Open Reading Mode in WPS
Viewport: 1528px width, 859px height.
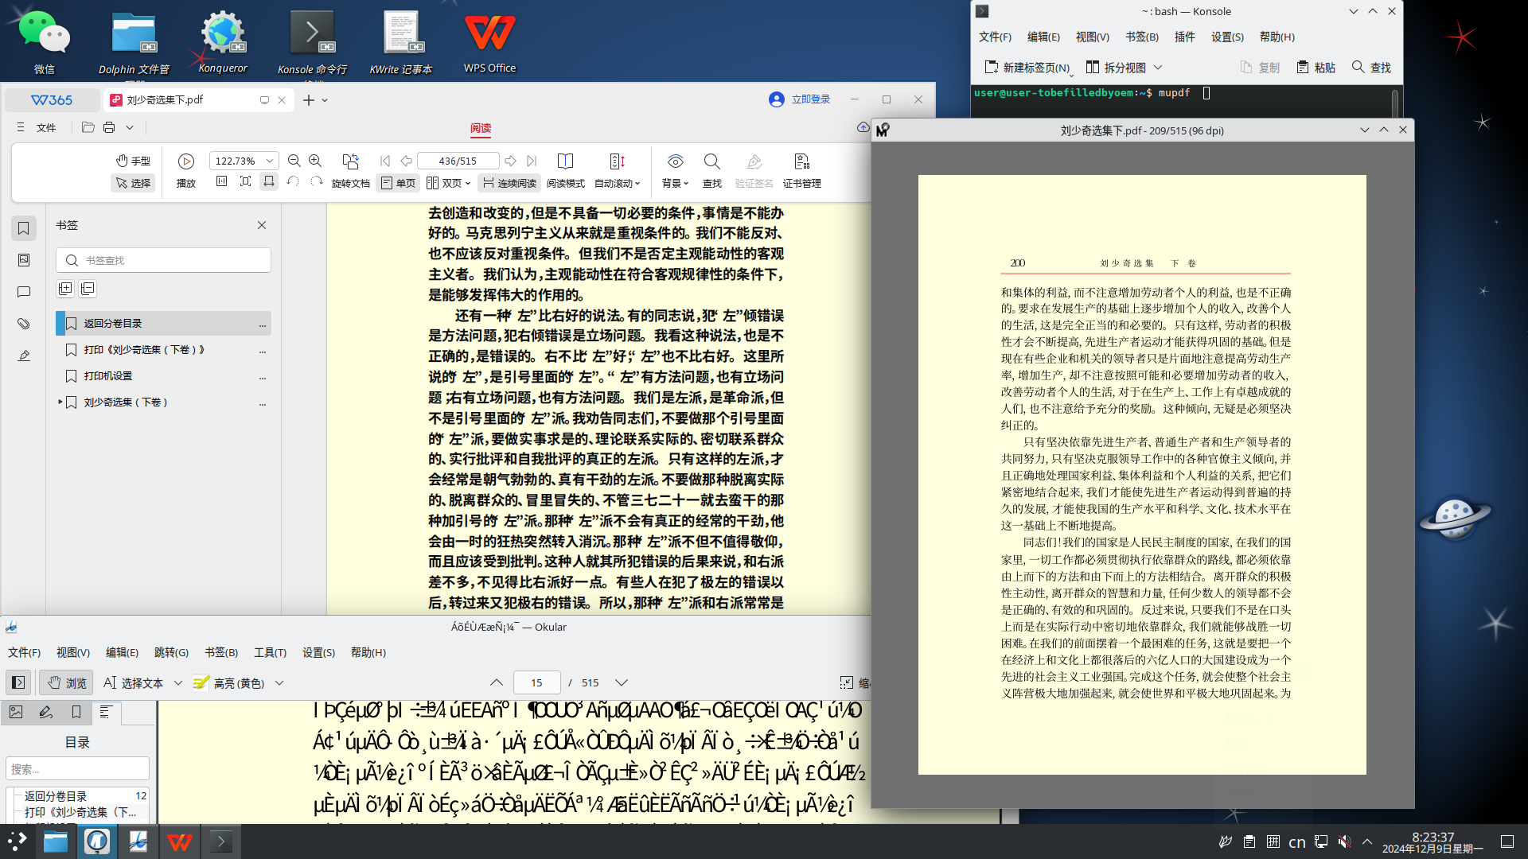coord(565,171)
